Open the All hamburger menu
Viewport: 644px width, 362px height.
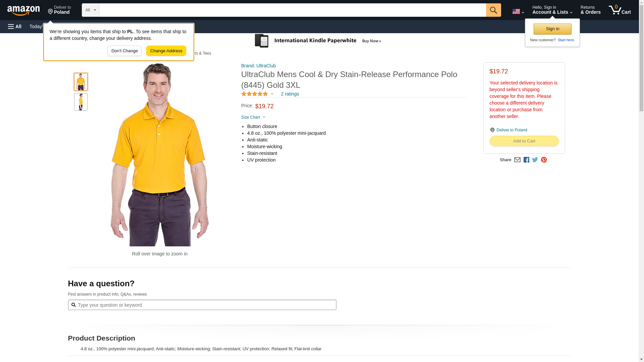pos(15,26)
